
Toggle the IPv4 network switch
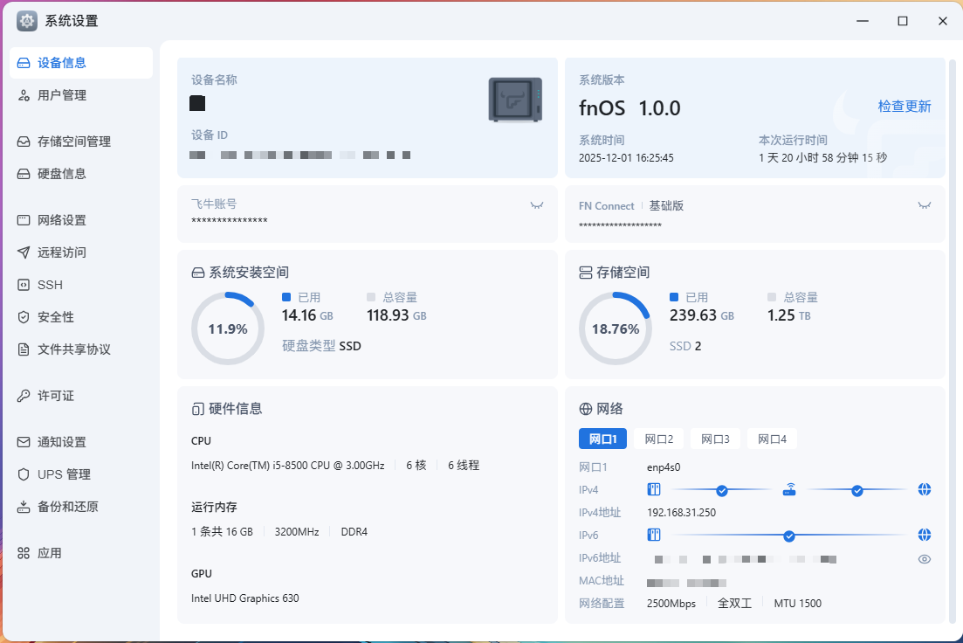[721, 489]
